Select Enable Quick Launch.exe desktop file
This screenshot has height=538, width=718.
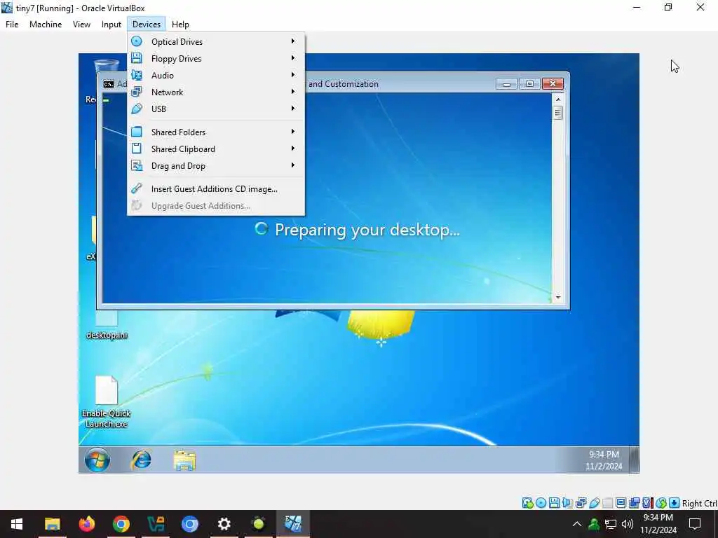[107, 402]
